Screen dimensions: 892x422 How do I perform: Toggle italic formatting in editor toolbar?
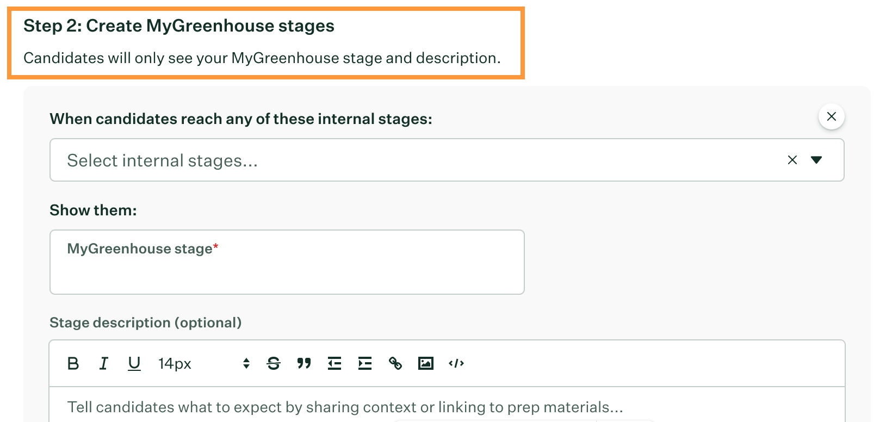(103, 363)
